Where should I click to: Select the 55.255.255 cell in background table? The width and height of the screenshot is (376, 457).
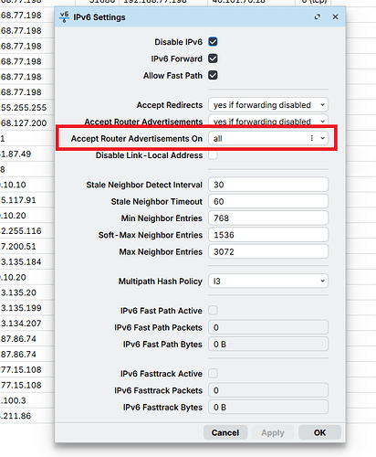(x=24, y=108)
